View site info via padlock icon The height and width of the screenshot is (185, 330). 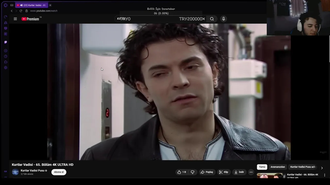tap(26, 11)
